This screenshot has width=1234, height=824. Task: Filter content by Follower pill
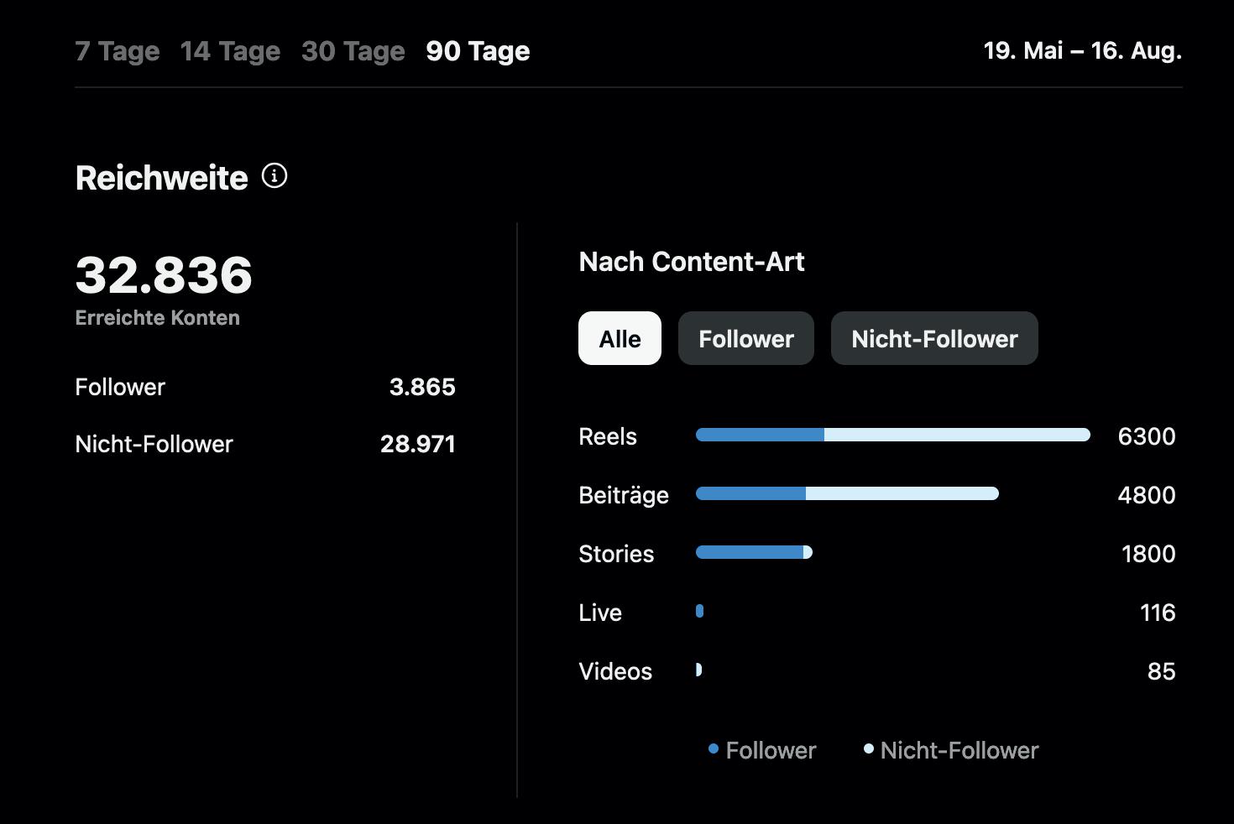(745, 339)
